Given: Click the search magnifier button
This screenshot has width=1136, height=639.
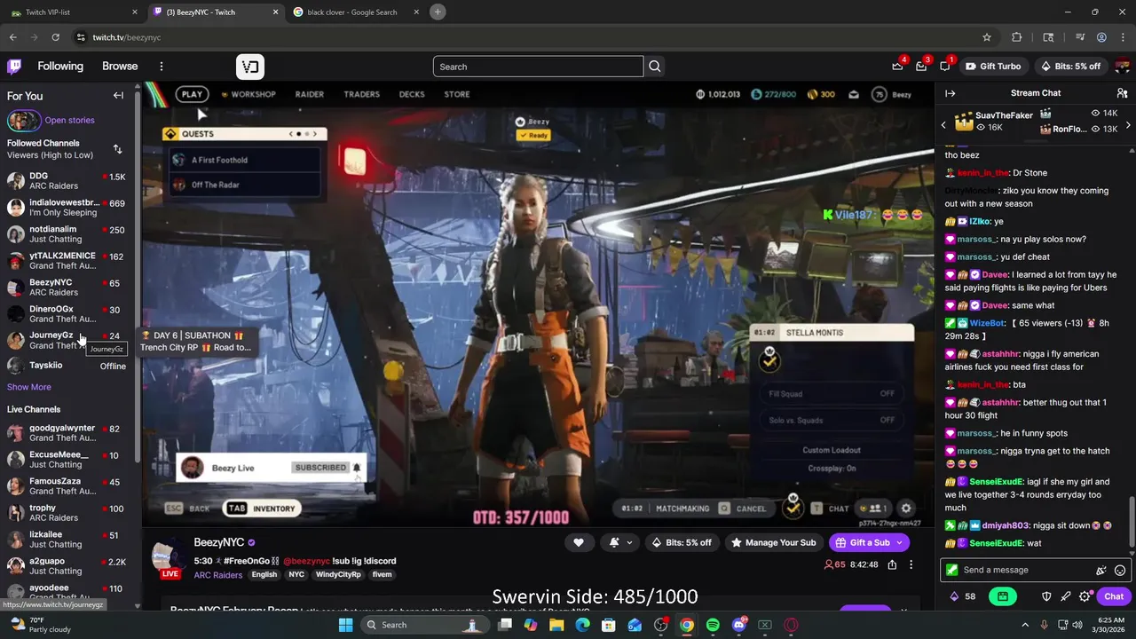Looking at the screenshot, I should point(654,67).
